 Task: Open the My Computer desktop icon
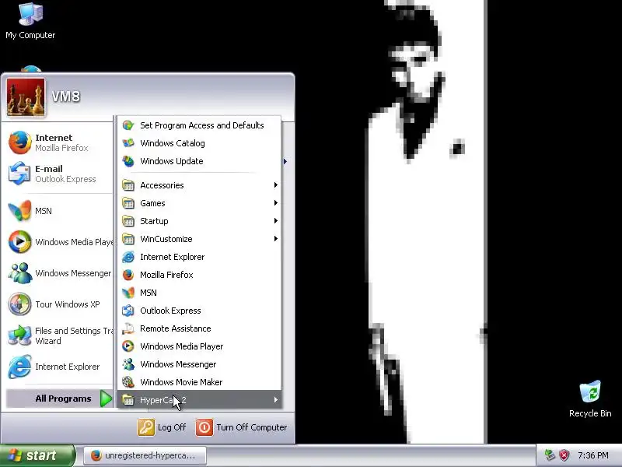pos(30,21)
